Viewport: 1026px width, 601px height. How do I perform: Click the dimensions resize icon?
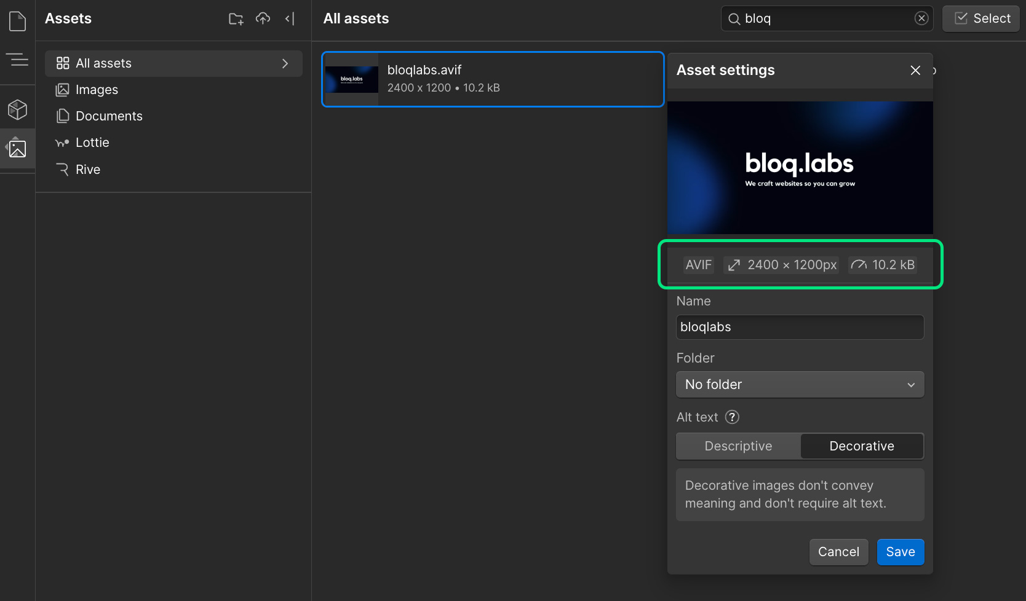pyautogui.click(x=734, y=265)
